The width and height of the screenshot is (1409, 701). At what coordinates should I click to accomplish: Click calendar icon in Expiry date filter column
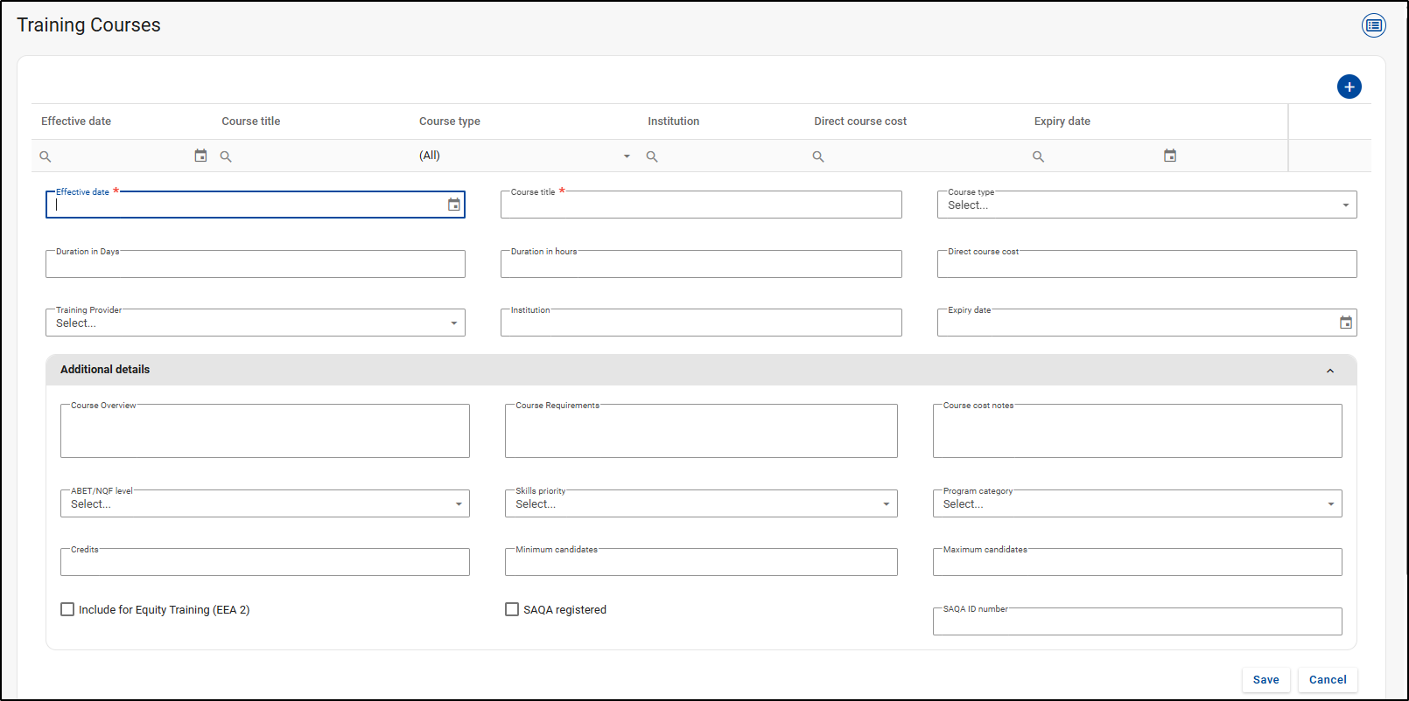1169,156
